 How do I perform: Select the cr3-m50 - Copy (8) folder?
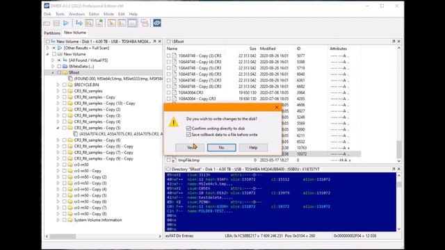(90, 214)
